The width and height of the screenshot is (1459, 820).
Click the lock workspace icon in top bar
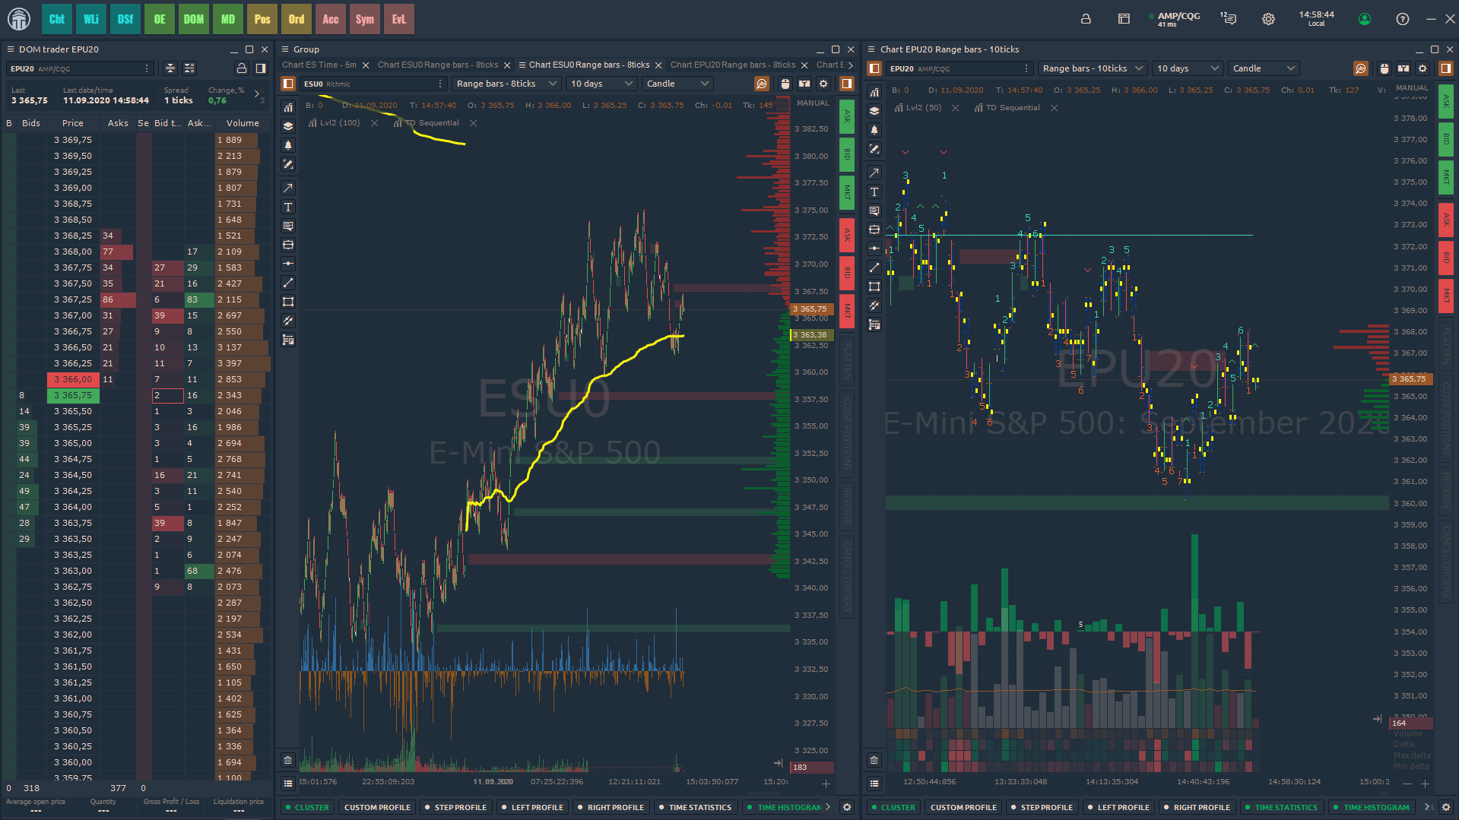click(x=1086, y=19)
